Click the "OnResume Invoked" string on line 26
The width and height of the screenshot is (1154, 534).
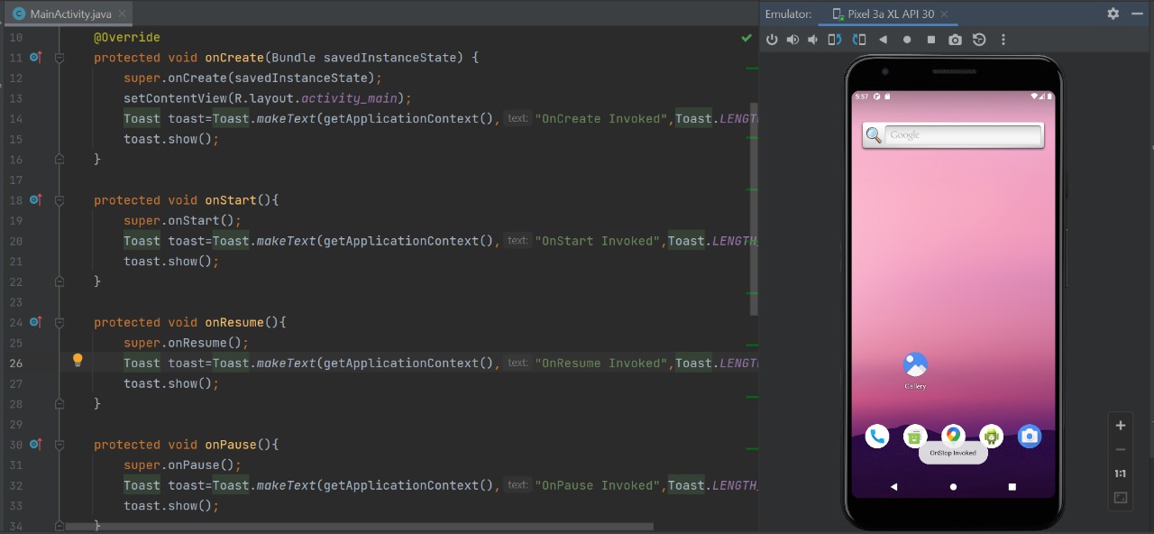(x=602, y=363)
